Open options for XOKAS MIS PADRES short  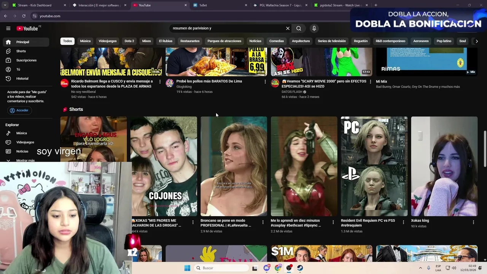[x=193, y=222]
